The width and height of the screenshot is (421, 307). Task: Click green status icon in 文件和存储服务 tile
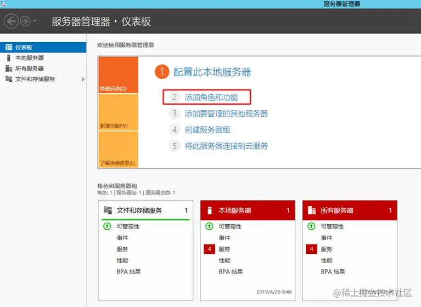[x=107, y=226]
